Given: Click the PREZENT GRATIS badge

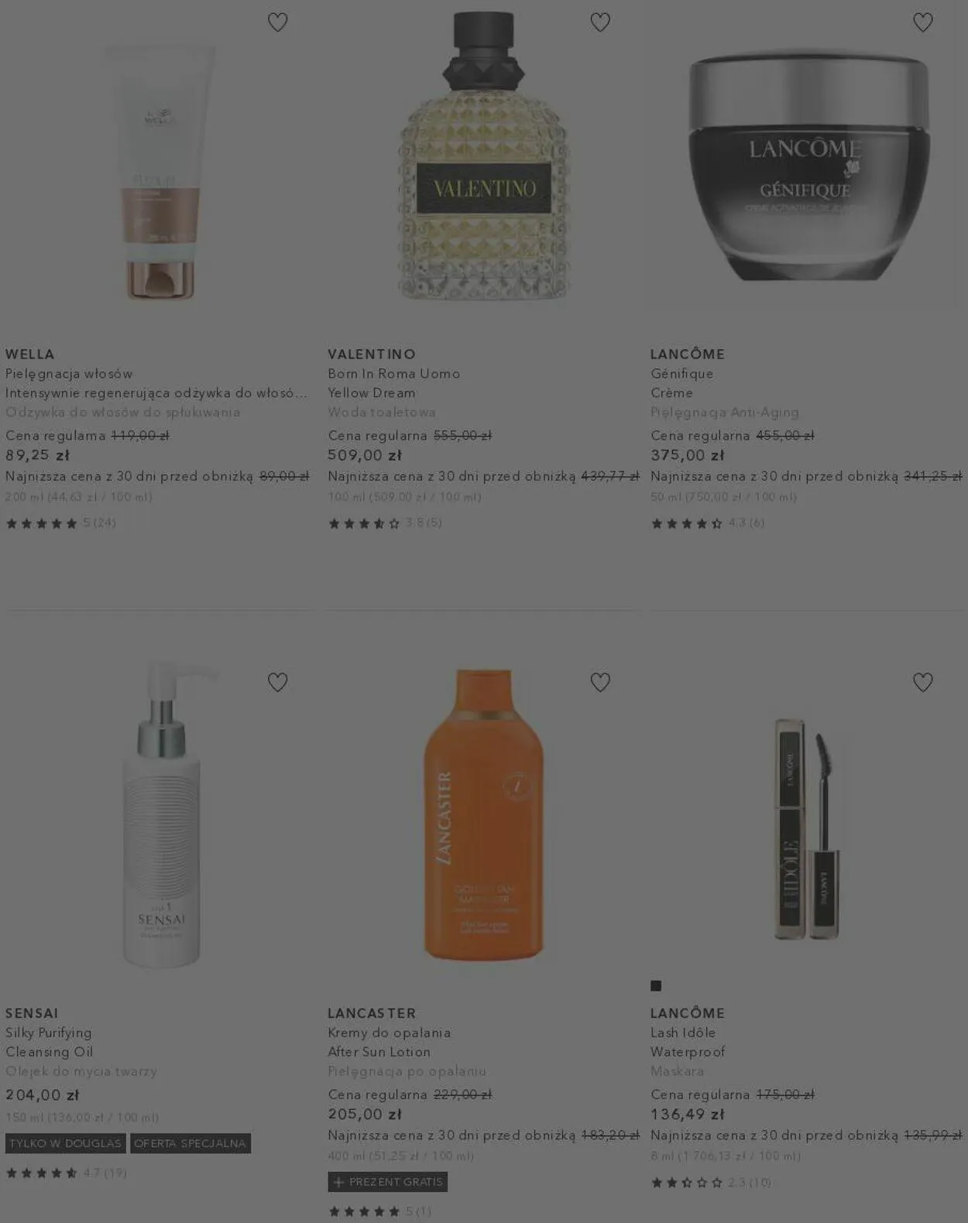Looking at the screenshot, I should (x=388, y=1182).
